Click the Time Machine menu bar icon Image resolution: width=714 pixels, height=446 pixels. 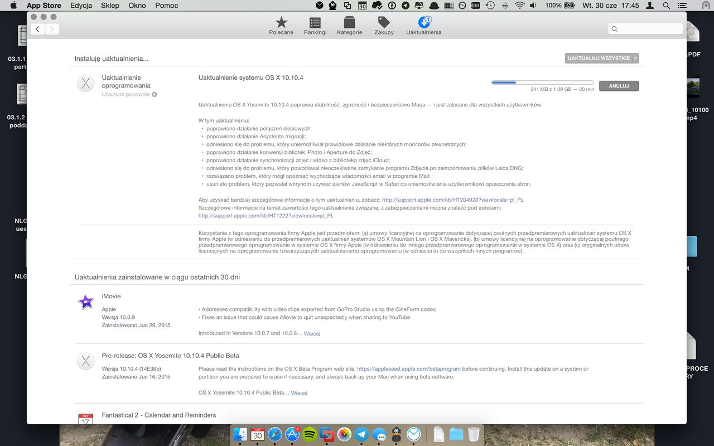pos(490,6)
